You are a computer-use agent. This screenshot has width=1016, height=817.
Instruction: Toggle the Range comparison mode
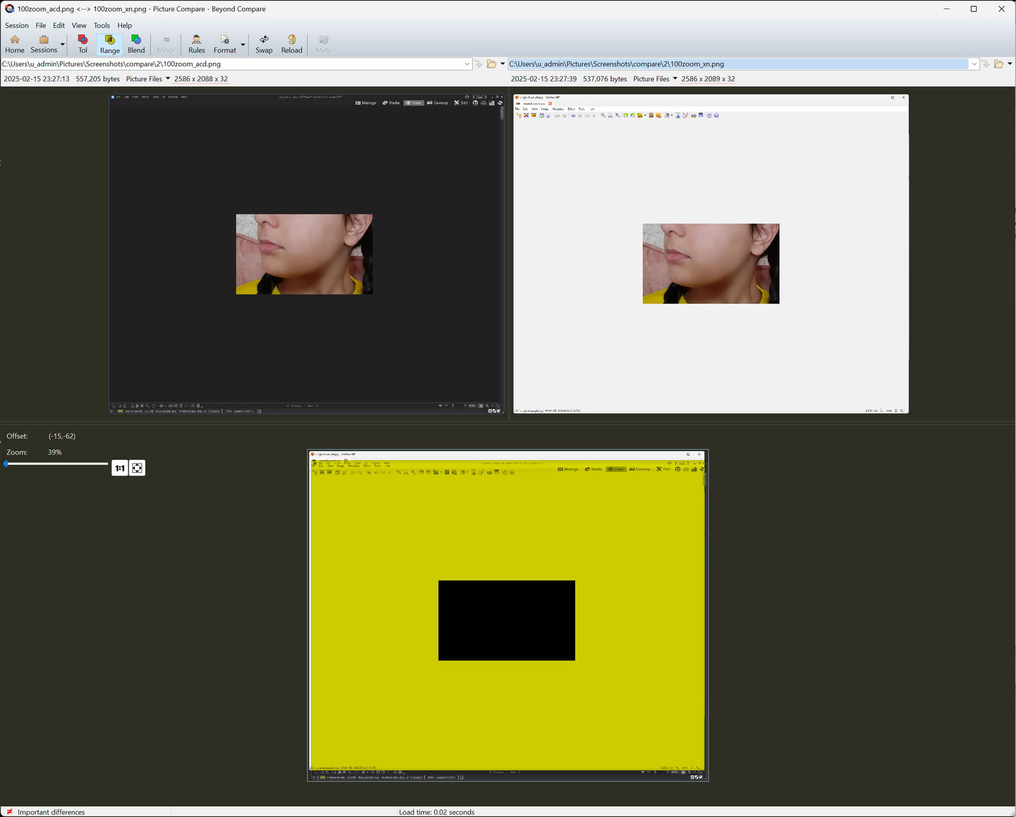coord(110,44)
